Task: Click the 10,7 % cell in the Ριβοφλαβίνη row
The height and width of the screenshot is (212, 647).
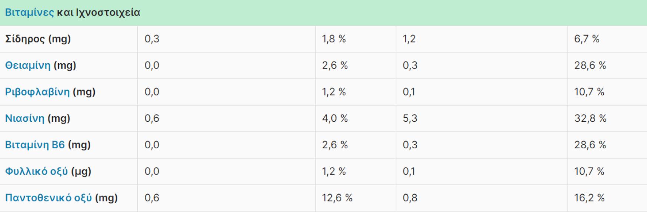Action: 589,92
